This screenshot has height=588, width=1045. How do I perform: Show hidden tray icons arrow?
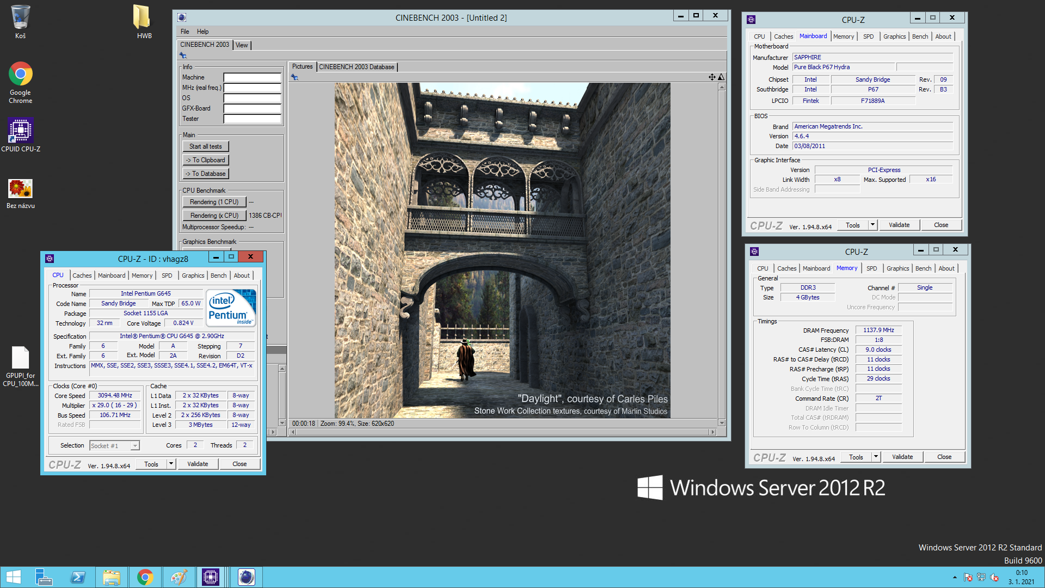pyautogui.click(x=955, y=577)
